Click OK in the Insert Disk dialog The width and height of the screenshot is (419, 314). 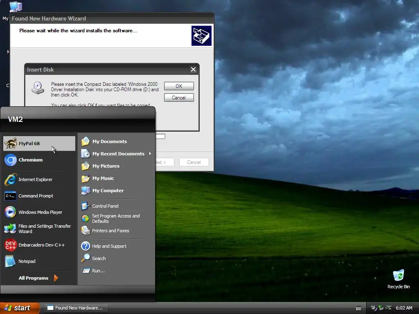(x=179, y=86)
